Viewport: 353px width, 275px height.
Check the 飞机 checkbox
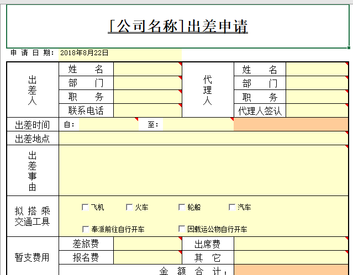tap(85, 208)
